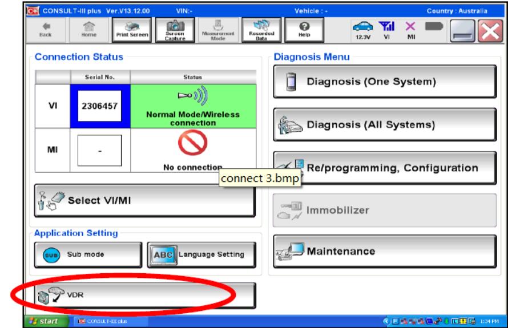This screenshot has width=508, height=328.
Task: Click Normal Mode/Wireless connection text
Action: coord(193,119)
